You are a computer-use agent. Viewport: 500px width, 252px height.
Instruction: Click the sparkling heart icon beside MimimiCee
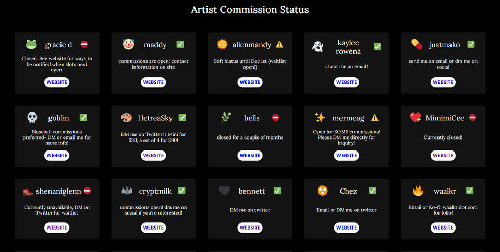(x=416, y=118)
